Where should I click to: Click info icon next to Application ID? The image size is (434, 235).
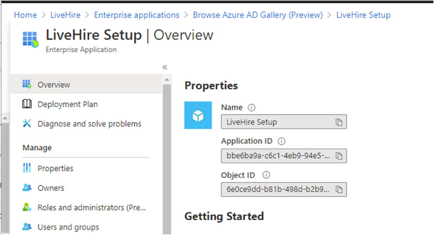click(281, 141)
